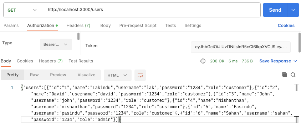
Task: Click the Token value field
Action: 240,47
